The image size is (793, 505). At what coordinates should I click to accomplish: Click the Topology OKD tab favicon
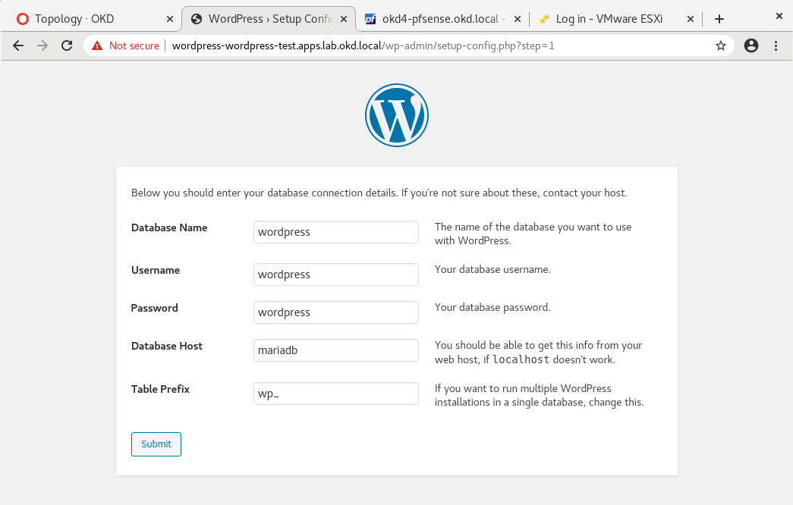[x=22, y=19]
